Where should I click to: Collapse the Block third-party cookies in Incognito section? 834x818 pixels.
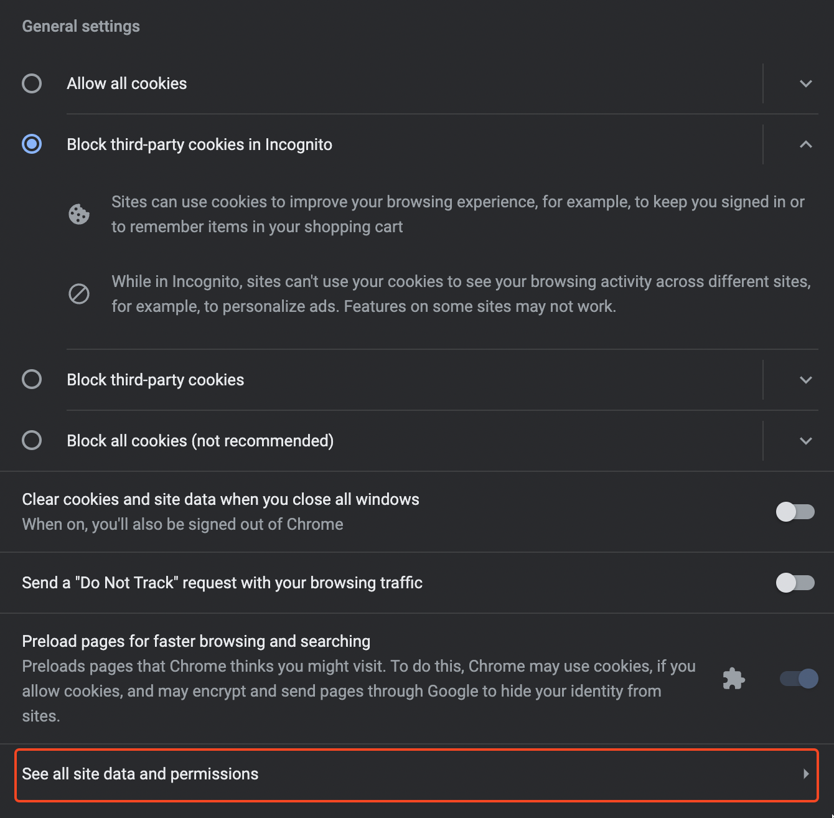point(806,144)
